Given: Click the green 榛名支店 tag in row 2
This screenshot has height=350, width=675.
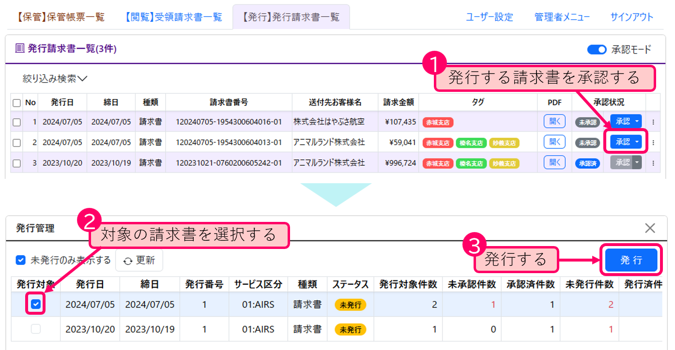Looking at the screenshot, I should (471, 143).
